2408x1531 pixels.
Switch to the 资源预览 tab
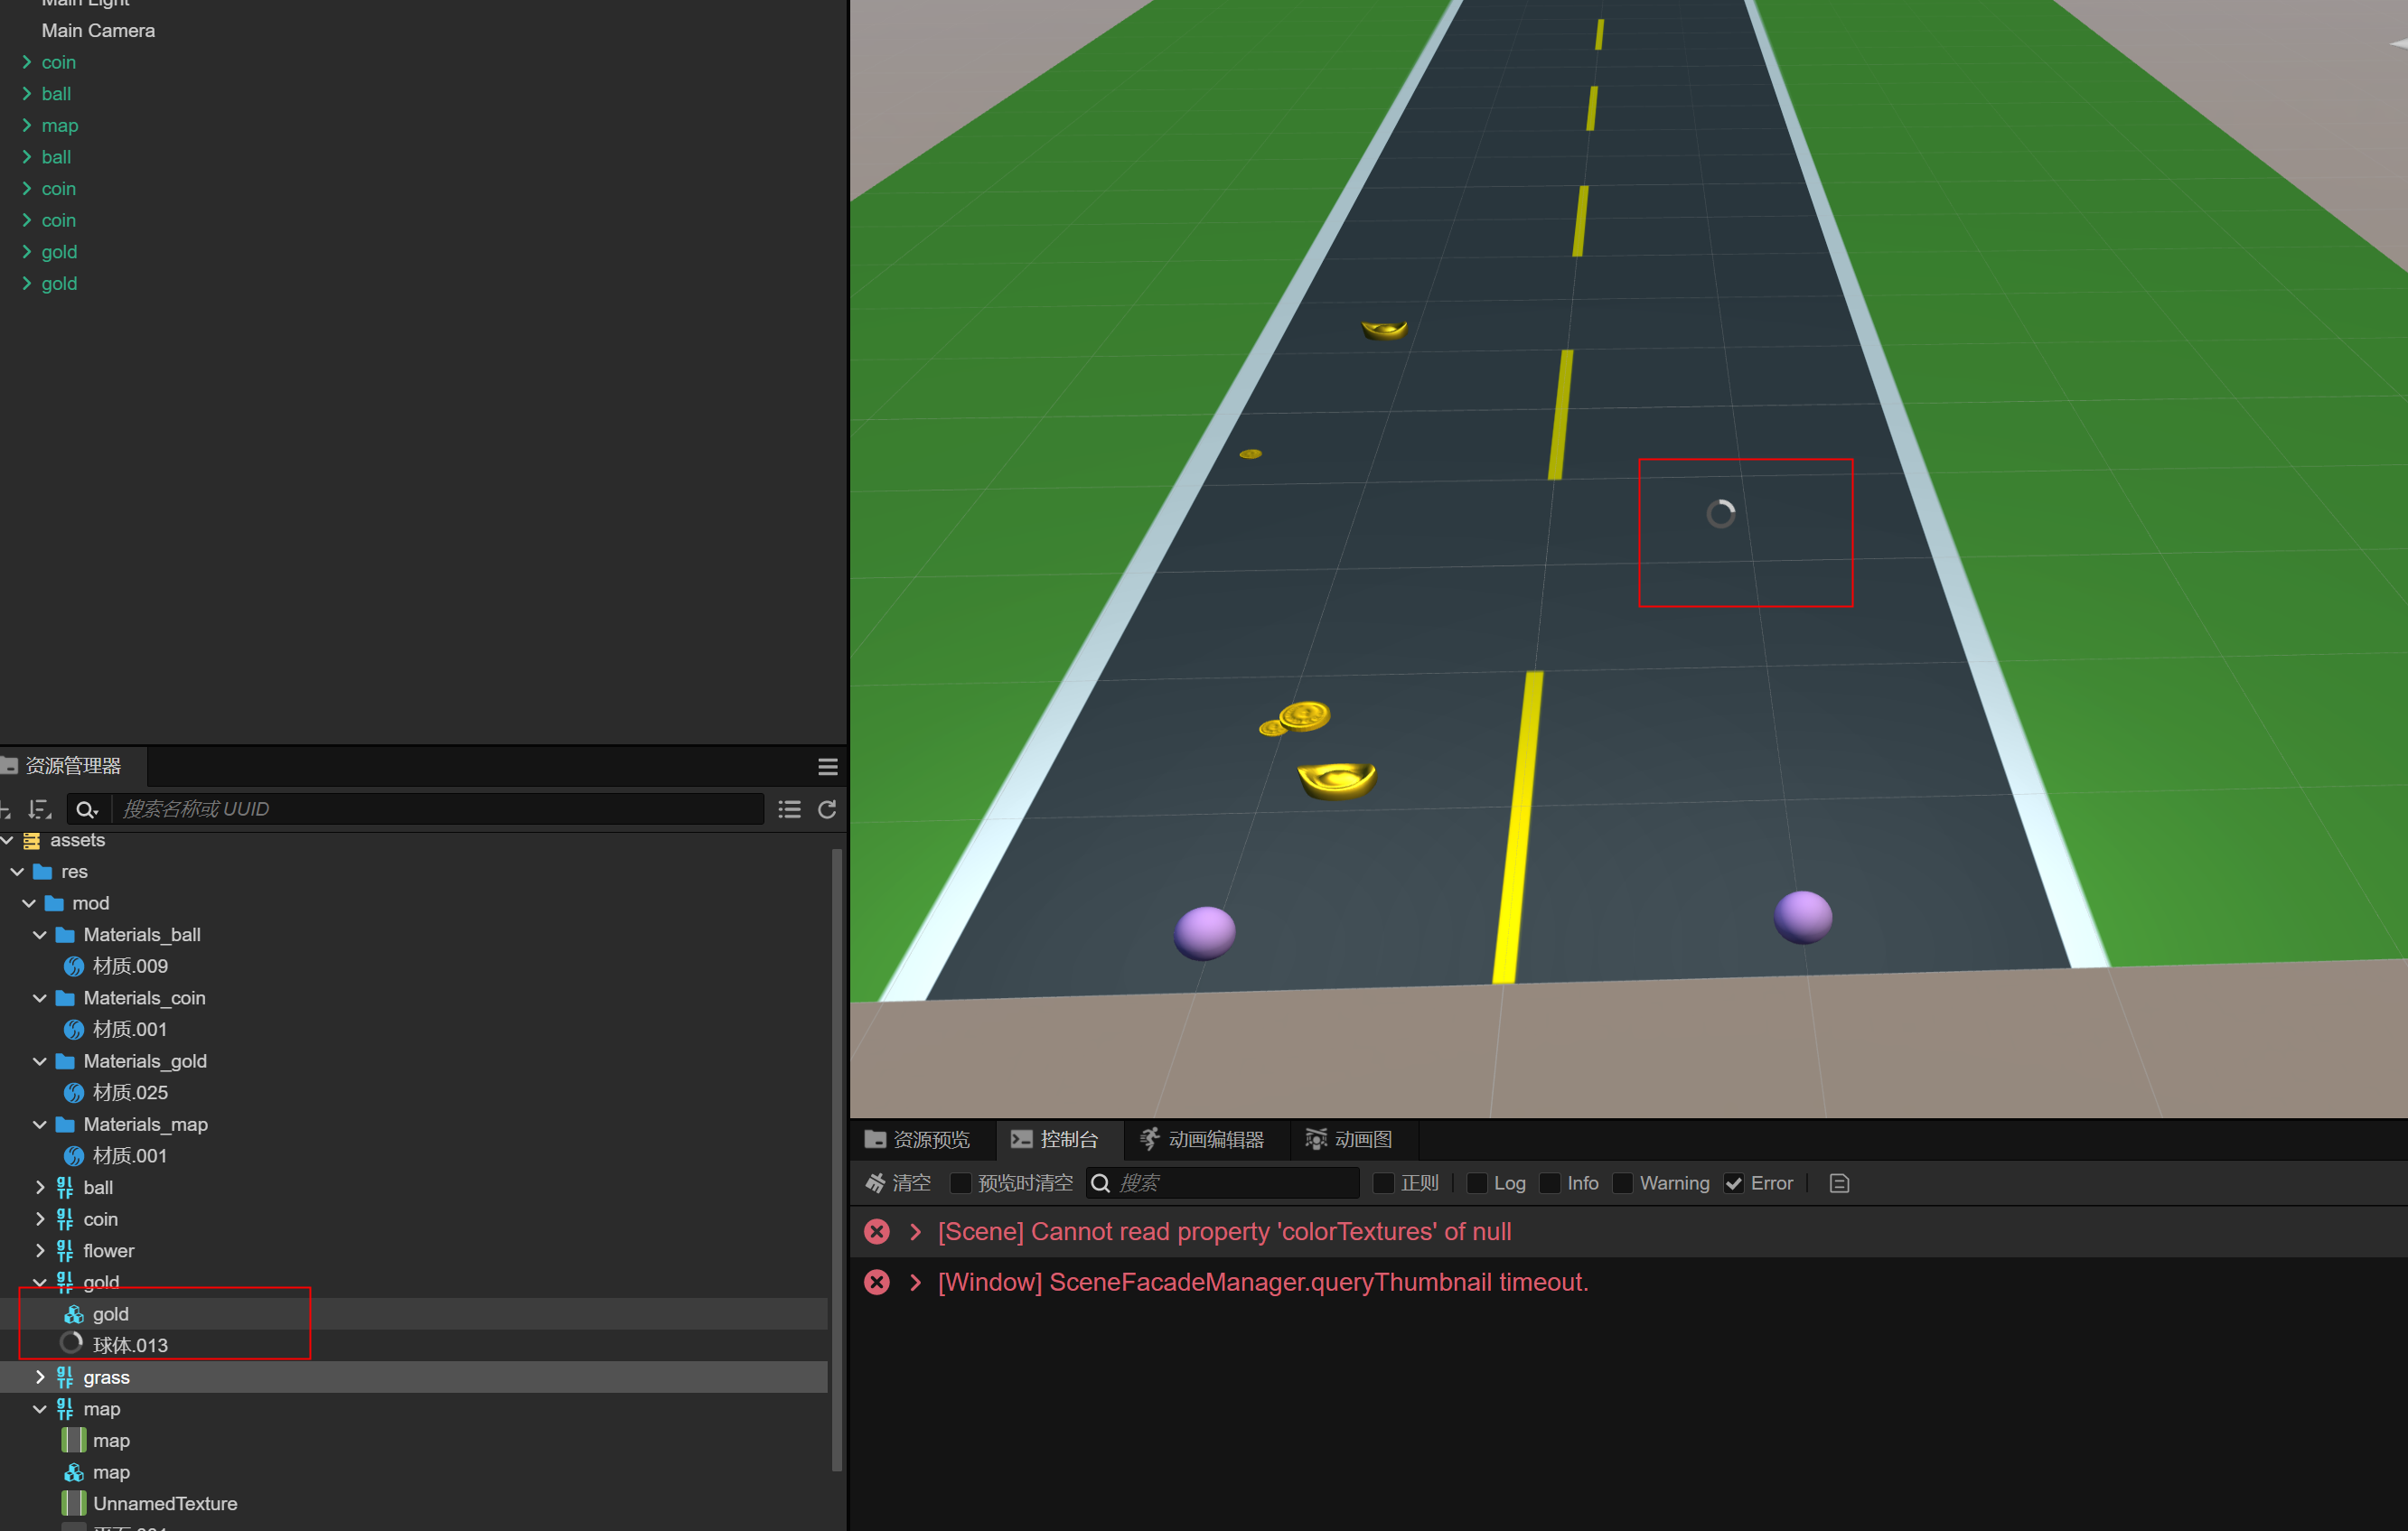[x=917, y=1139]
